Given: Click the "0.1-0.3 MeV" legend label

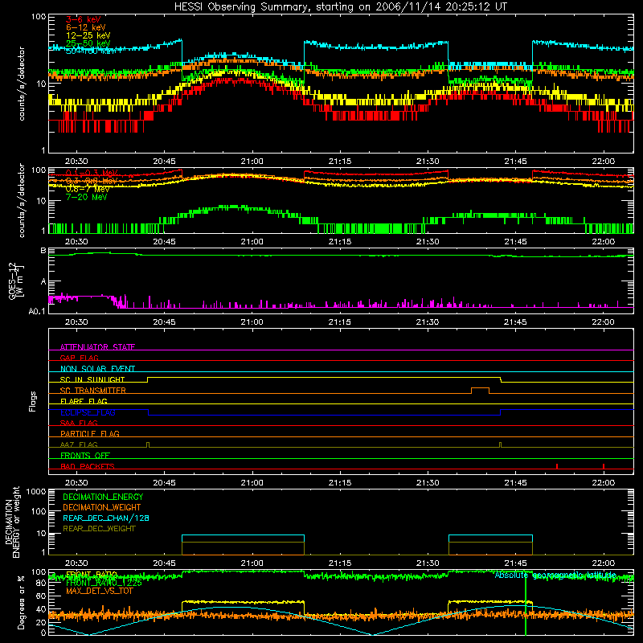Looking at the screenshot, I should 92,173.
